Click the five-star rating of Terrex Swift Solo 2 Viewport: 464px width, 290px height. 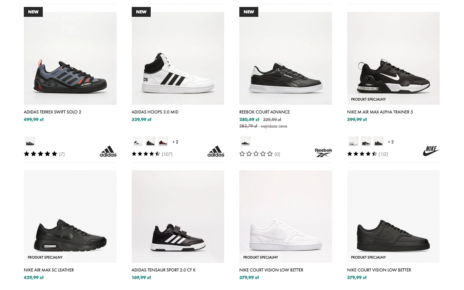[x=41, y=154]
